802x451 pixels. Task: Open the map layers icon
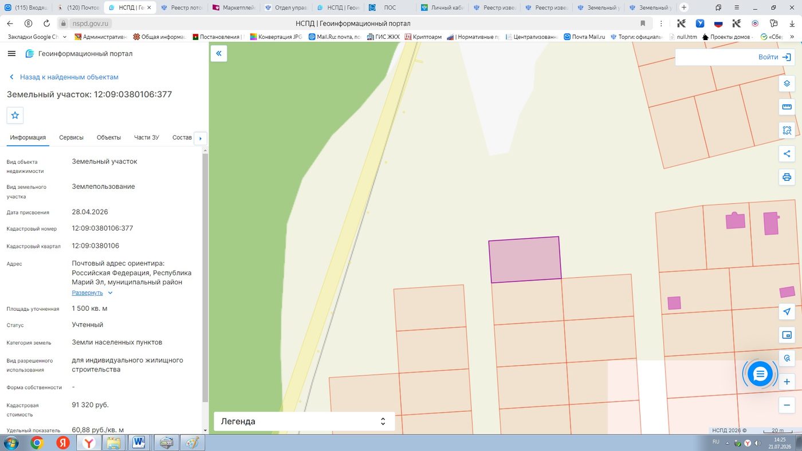pyautogui.click(x=787, y=84)
